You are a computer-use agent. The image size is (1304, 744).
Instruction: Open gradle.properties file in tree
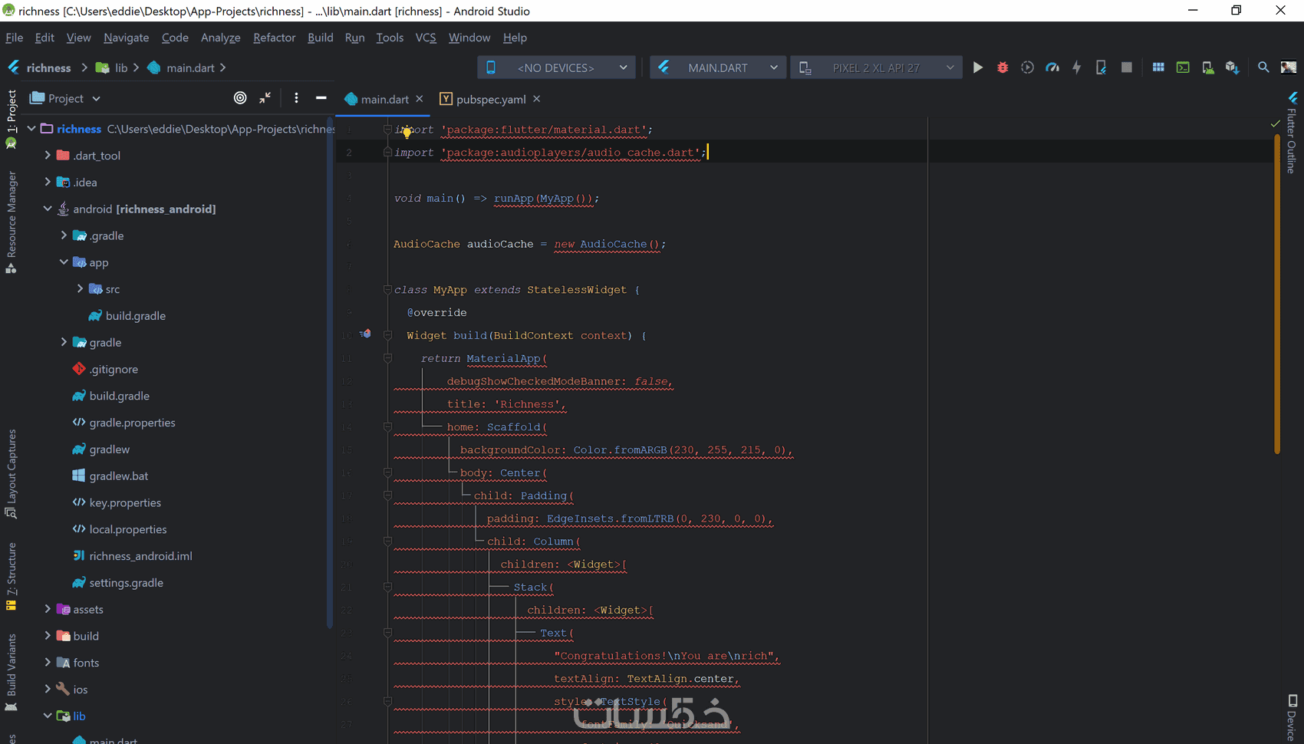coord(132,423)
